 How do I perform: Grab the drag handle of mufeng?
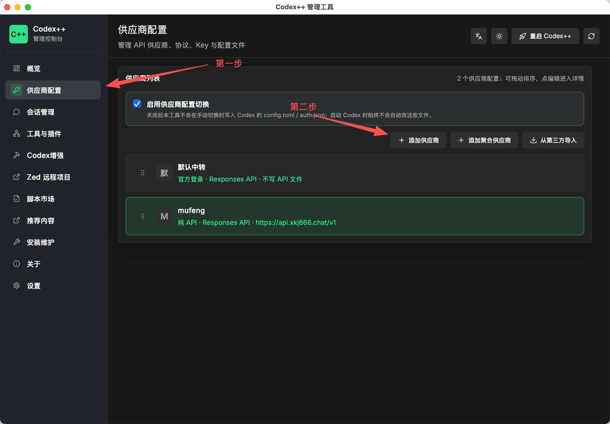[x=143, y=216]
